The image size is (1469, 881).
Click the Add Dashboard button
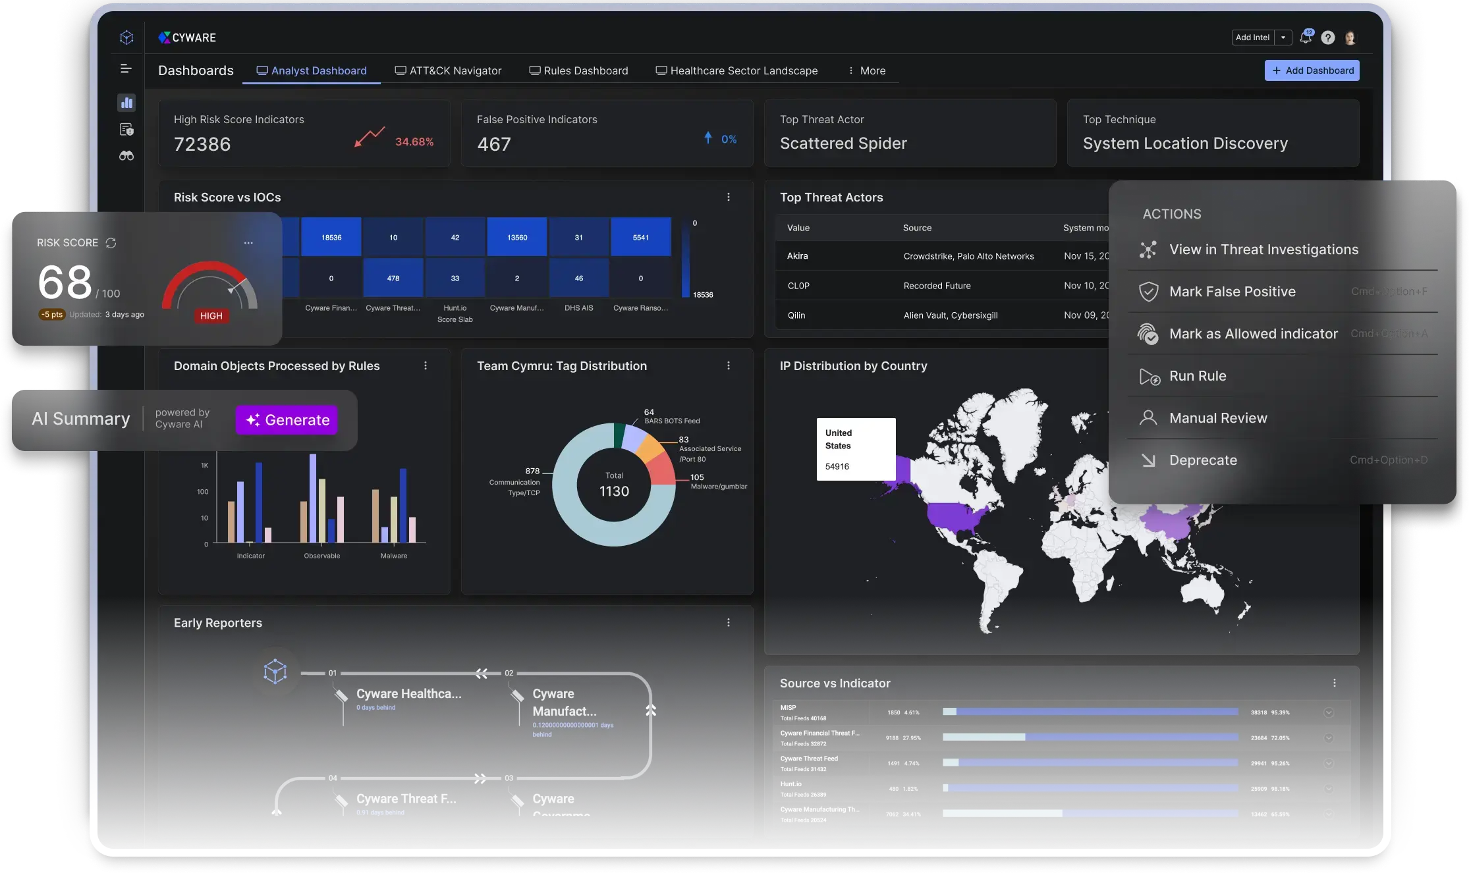point(1312,70)
